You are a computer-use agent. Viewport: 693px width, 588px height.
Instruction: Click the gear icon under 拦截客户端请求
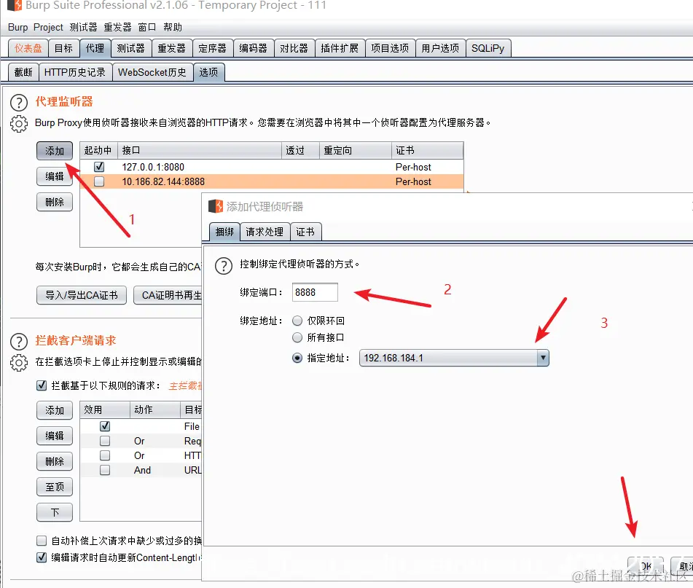coord(18,364)
